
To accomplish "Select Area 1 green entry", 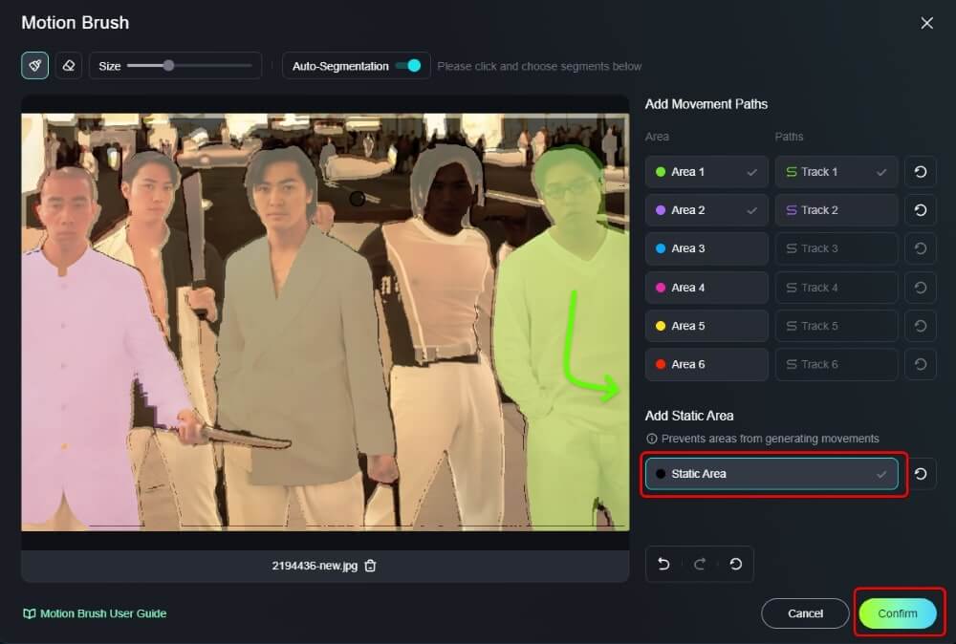I will 706,172.
